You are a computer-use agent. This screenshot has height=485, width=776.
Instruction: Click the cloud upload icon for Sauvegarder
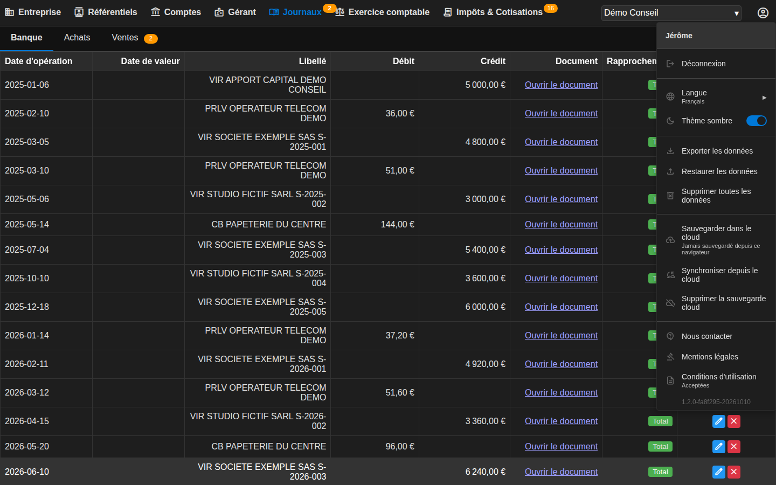pos(670,240)
